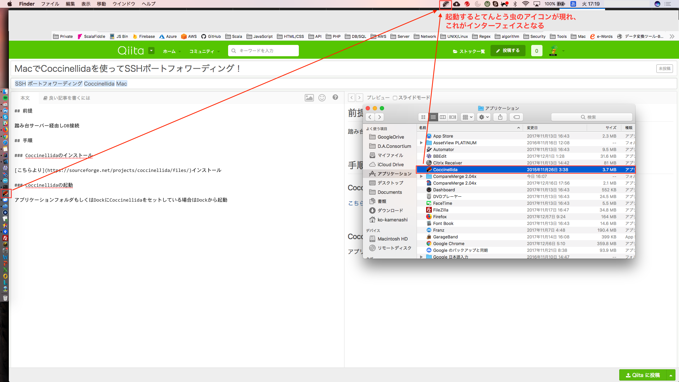Open the ストック一覧 link
This screenshot has height=382, width=679.
[x=469, y=51]
